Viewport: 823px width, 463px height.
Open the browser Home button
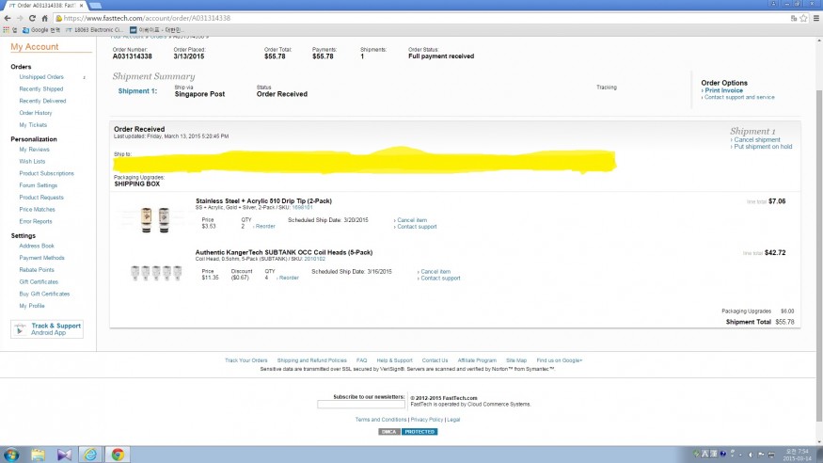(44, 18)
